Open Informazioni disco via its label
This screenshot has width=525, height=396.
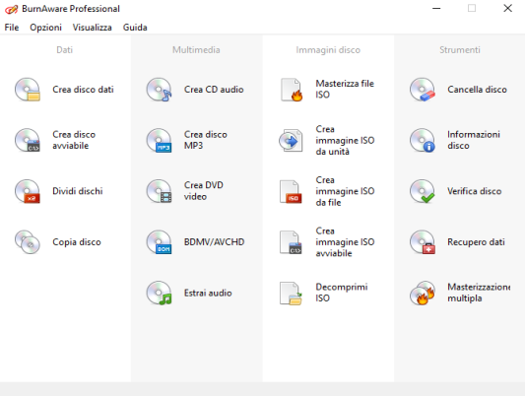tap(474, 140)
